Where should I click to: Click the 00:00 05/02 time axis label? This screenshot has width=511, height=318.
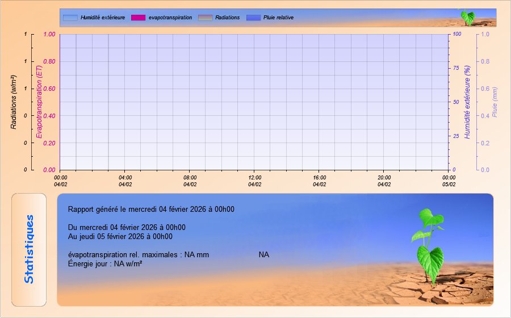pyautogui.click(x=449, y=181)
